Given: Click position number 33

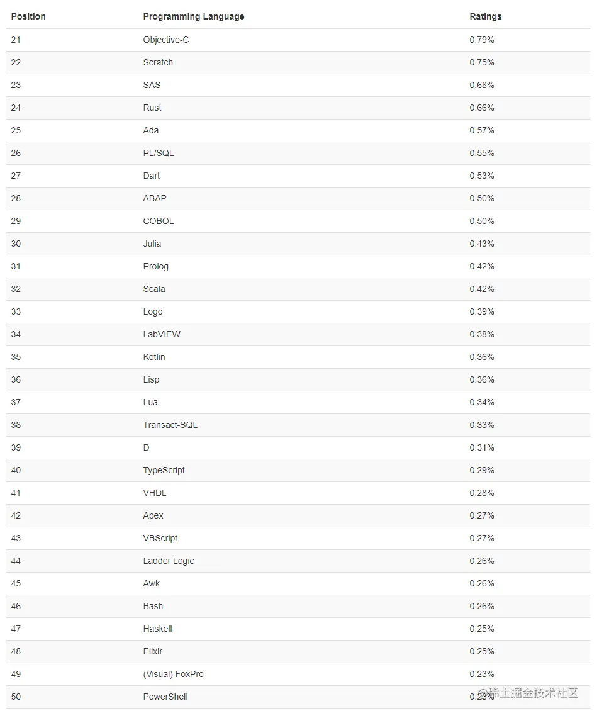Looking at the screenshot, I should pyautogui.click(x=16, y=311).
